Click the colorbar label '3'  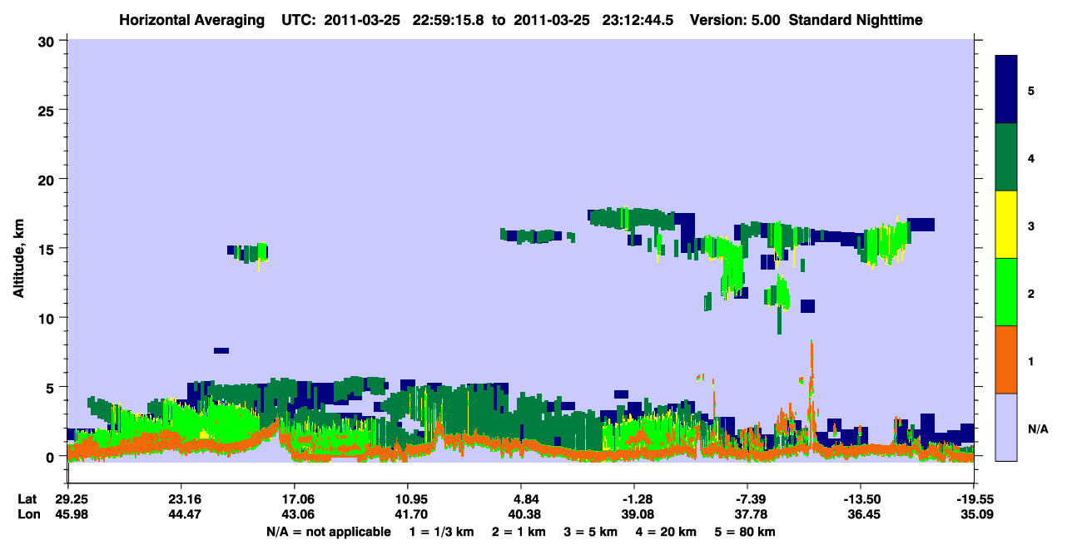pyautogui.click(x=1031, y=225)
